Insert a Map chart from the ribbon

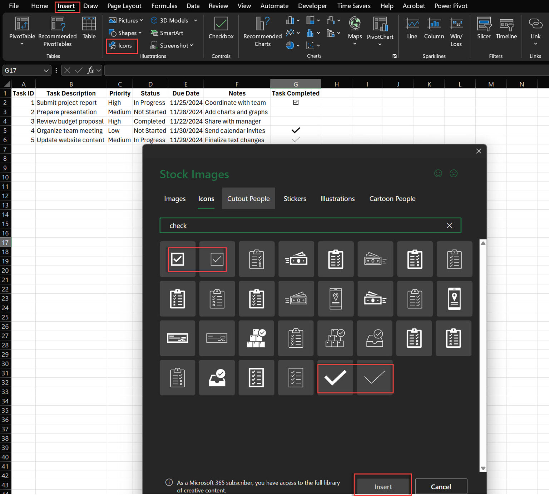355,30
